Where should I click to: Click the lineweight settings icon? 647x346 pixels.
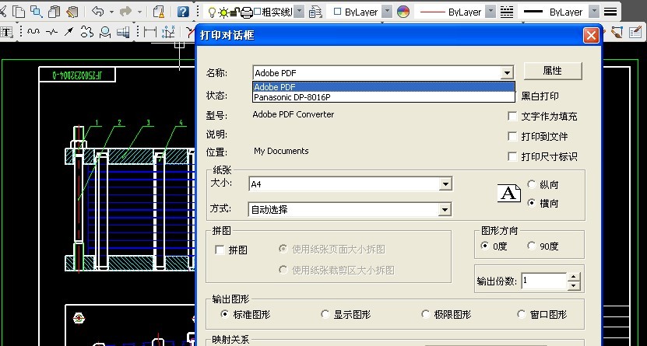click(x=611, y=12)
